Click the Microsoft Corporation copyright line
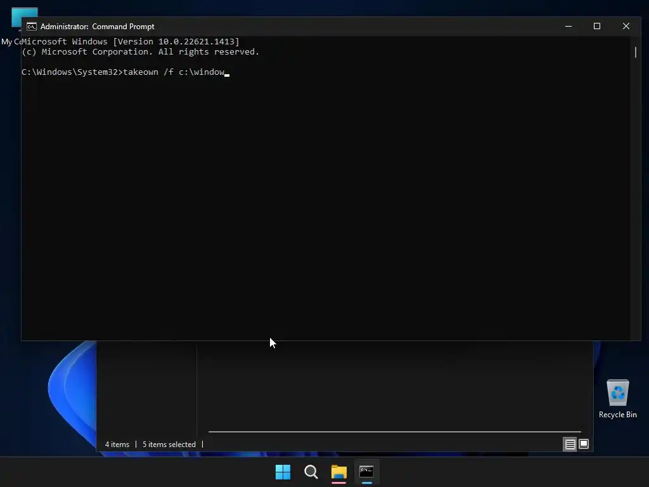Image resolution: width=649 pixels, height=487 pixels. [140, 52]
